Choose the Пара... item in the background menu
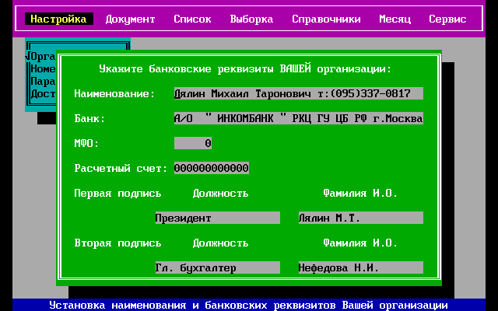Screen dimensions: 498x311 tap(43, 81)
